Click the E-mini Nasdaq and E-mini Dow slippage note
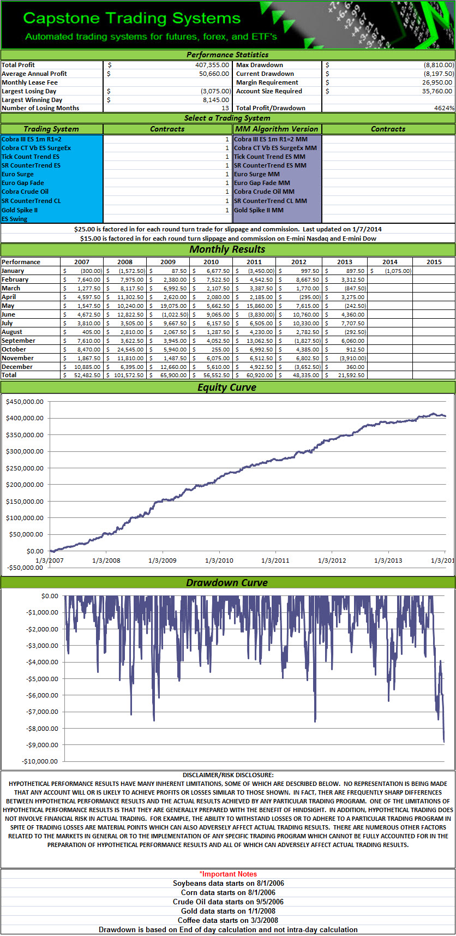The width and height of the screenshot is (456, 936). 227,239
